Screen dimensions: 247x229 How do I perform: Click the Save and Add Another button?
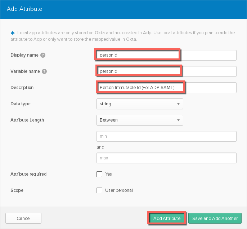point(215,218)
